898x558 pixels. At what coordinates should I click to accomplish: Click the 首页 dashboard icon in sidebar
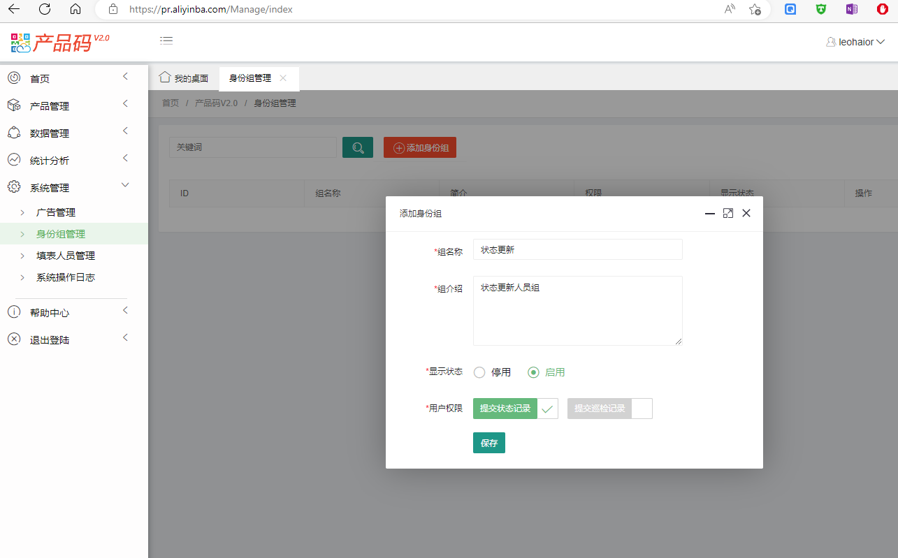(x=14, y=78)
